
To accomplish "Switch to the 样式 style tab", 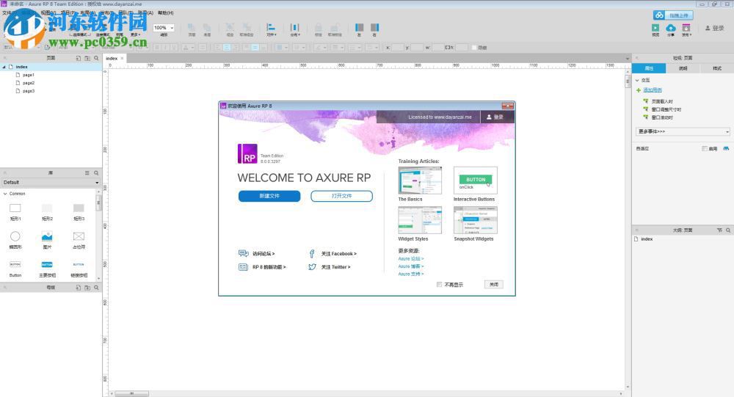I will coord(716,68).
